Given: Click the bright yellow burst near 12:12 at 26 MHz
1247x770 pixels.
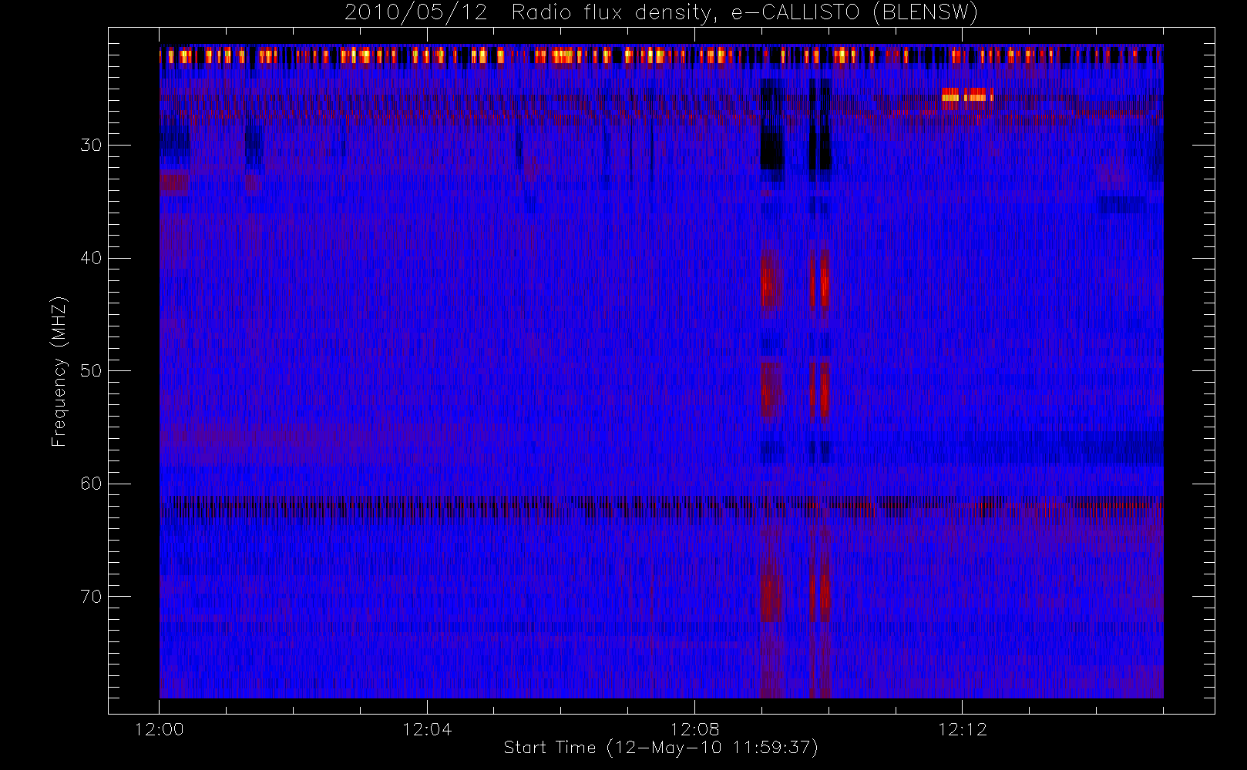Looking at the screenshot, I should point(967,97).
